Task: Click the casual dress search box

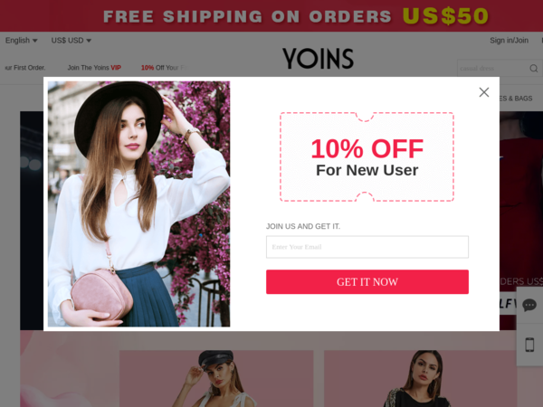Action: click(492, 68)
